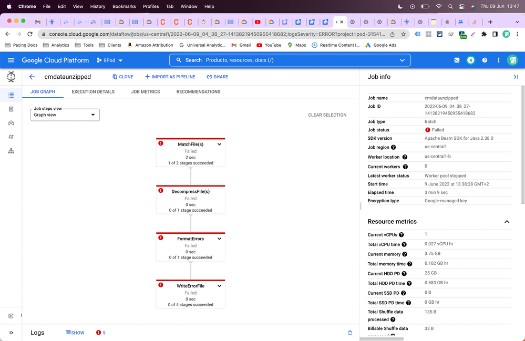The image size is (525, 341).
Task: Click the Job region help icon
Action: click(394, 147)
